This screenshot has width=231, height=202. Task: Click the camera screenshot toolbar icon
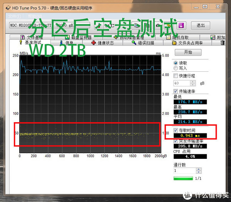[x=158, y=25]
